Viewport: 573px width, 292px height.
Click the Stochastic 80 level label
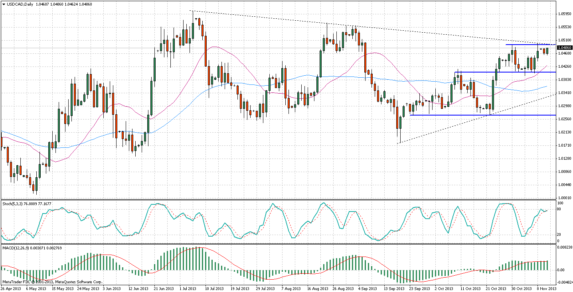coord(560,209)
